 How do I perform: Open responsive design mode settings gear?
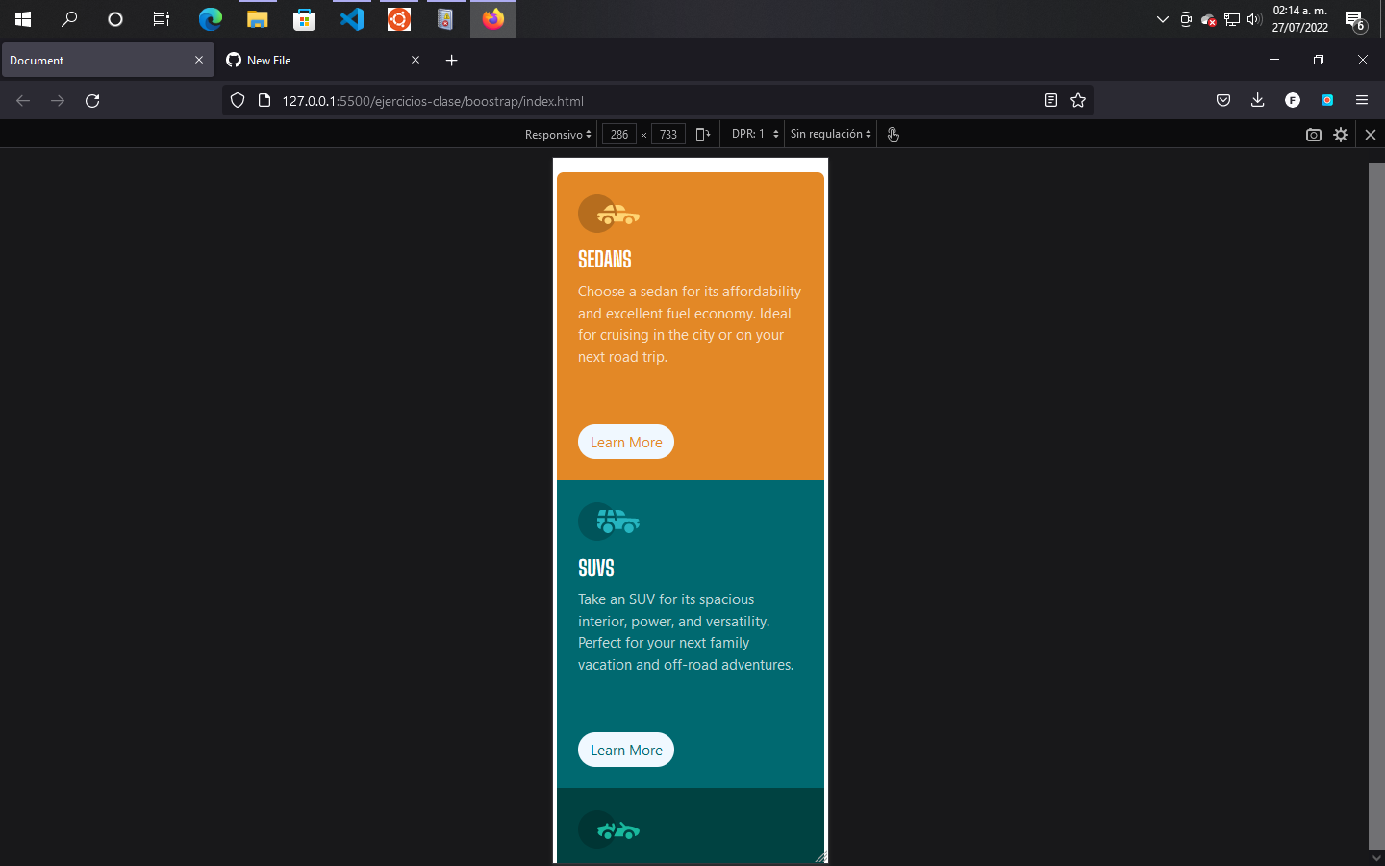(1341, 135)
